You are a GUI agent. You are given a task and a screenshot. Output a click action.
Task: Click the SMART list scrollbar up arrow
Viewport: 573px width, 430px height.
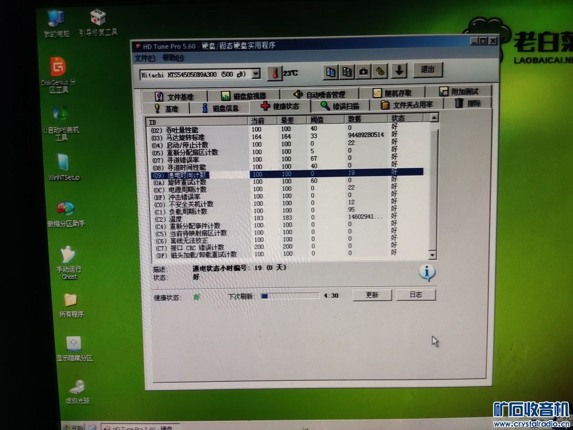[433, 117]
